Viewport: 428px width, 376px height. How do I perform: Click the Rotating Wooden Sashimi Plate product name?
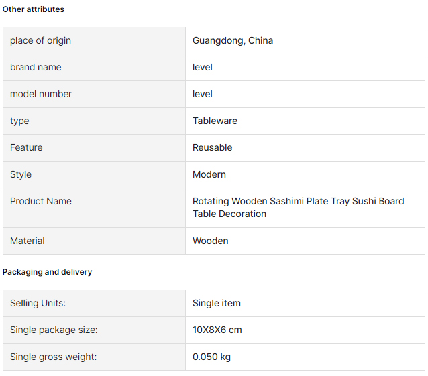click(298, 208)
